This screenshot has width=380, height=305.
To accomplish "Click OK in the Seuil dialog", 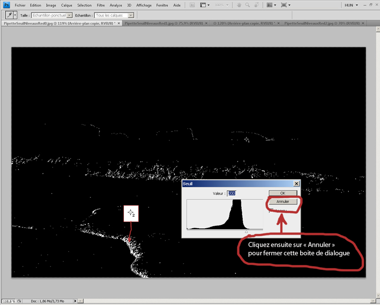I will (x=283, y=193).
